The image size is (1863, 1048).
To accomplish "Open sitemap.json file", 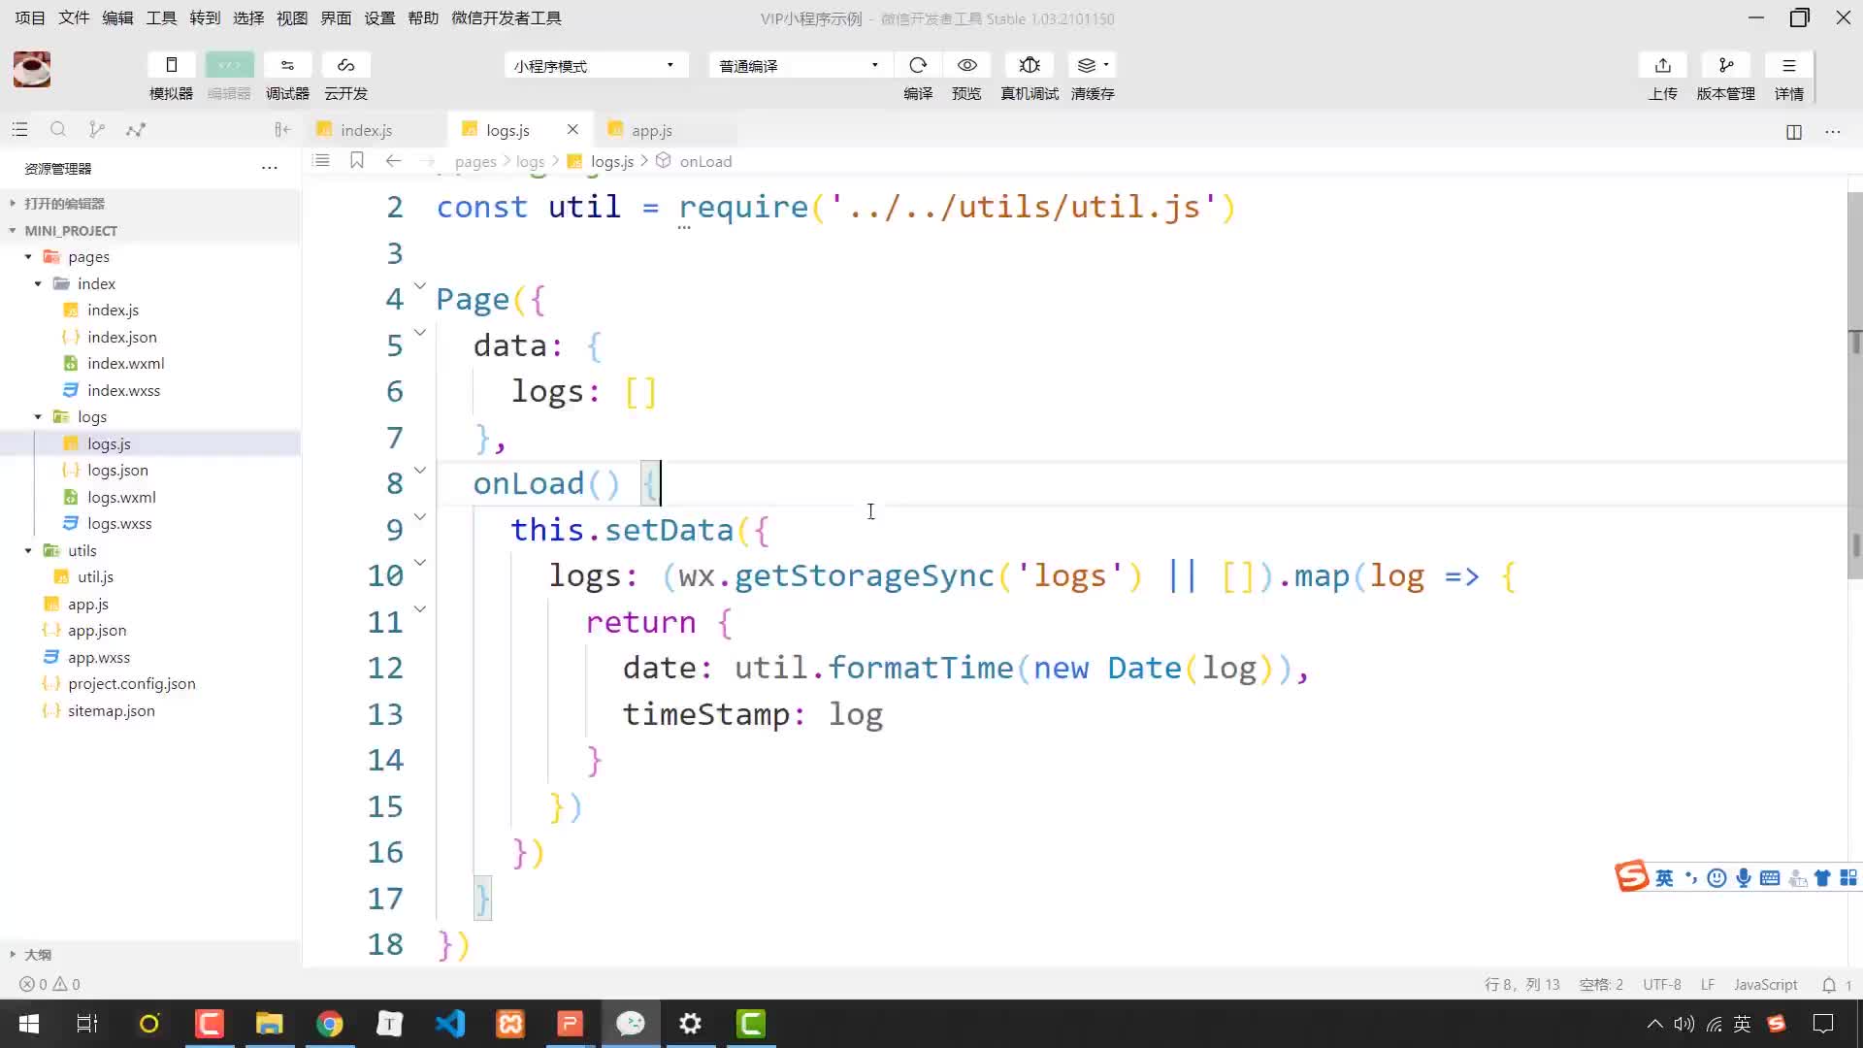I will coord(111,710).
